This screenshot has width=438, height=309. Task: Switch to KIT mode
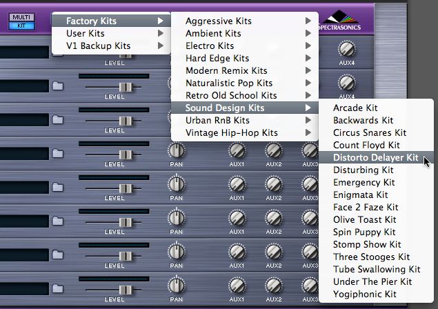pyautogui.click(x=21, y=26)
